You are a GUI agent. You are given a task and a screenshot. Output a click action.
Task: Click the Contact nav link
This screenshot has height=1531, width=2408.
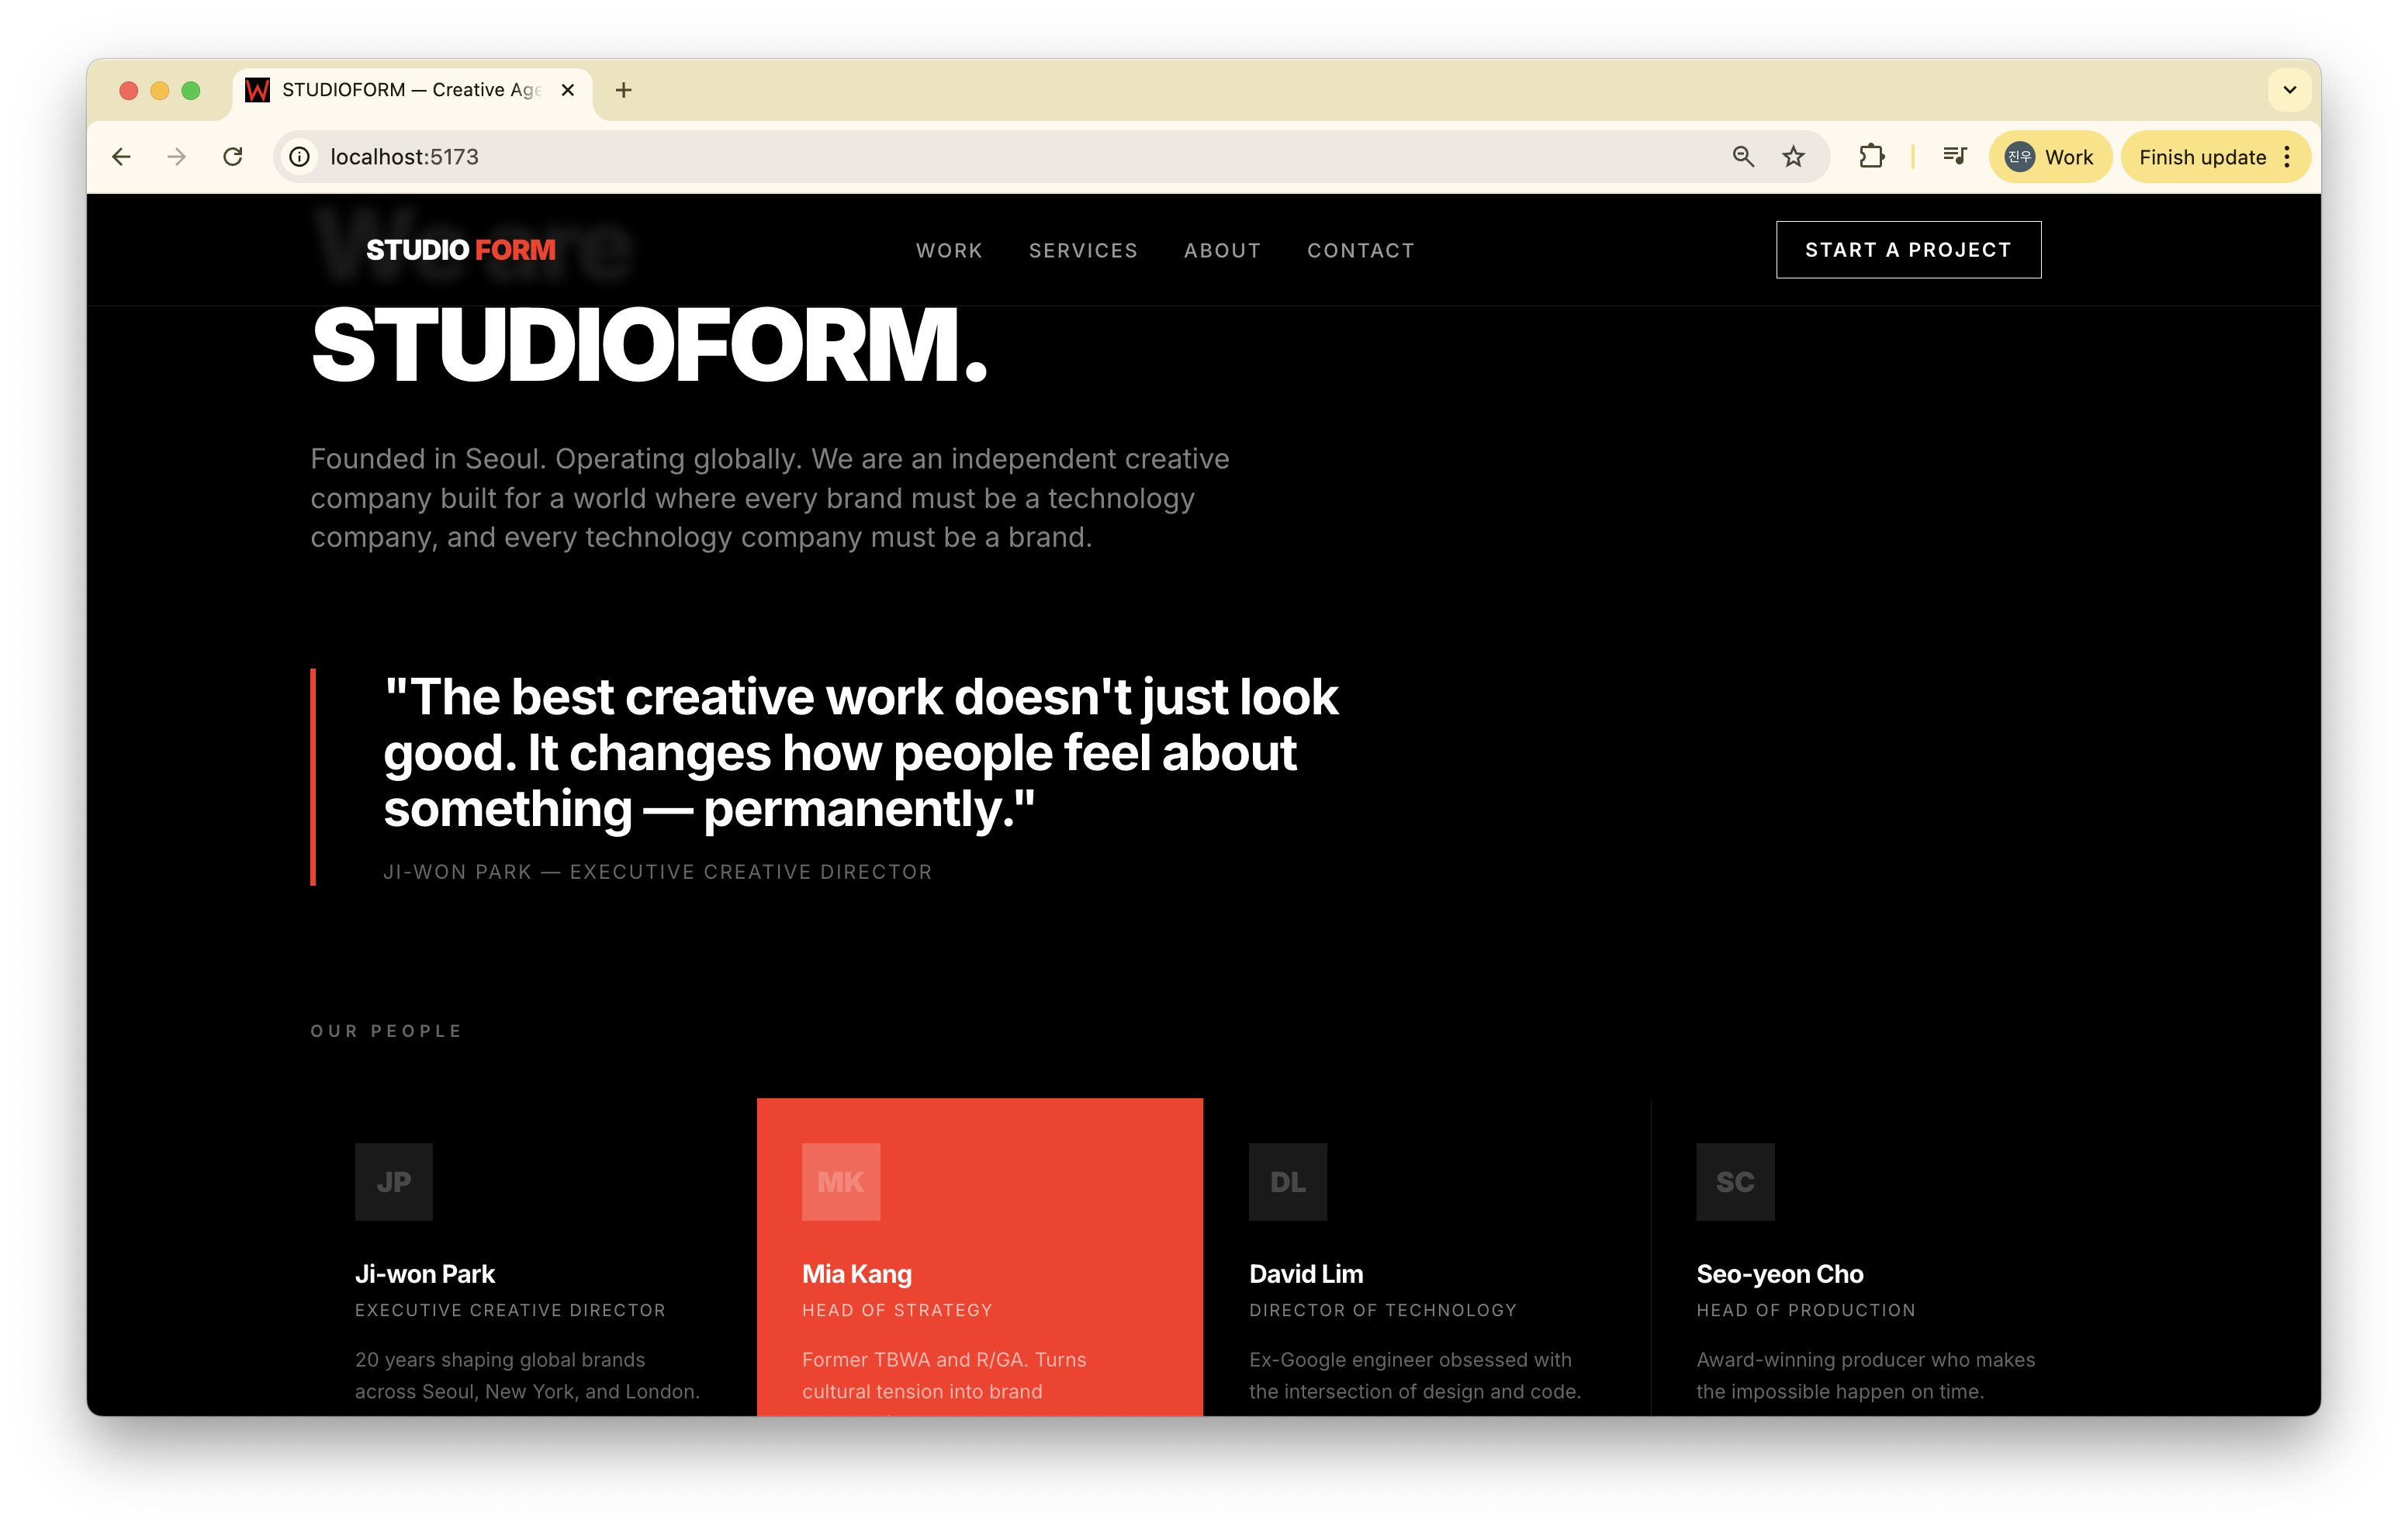[x=1360, y=251]
